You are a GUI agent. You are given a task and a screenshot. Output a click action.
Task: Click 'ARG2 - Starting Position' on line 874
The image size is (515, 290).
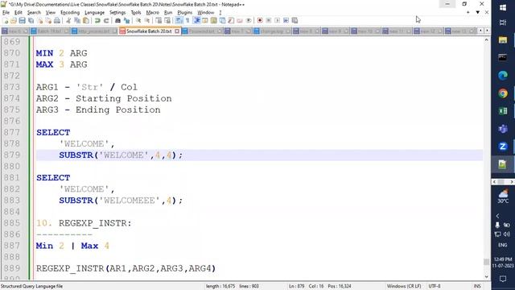104,98
